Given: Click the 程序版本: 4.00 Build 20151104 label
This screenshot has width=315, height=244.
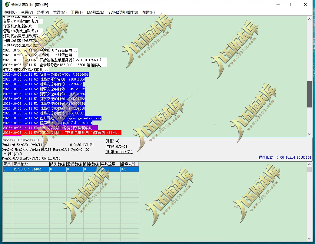Looking at the screenshot, I should (x=285, y=157).
